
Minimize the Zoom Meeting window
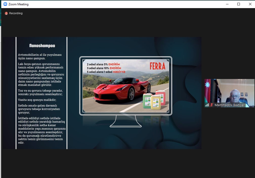[227, 4]
